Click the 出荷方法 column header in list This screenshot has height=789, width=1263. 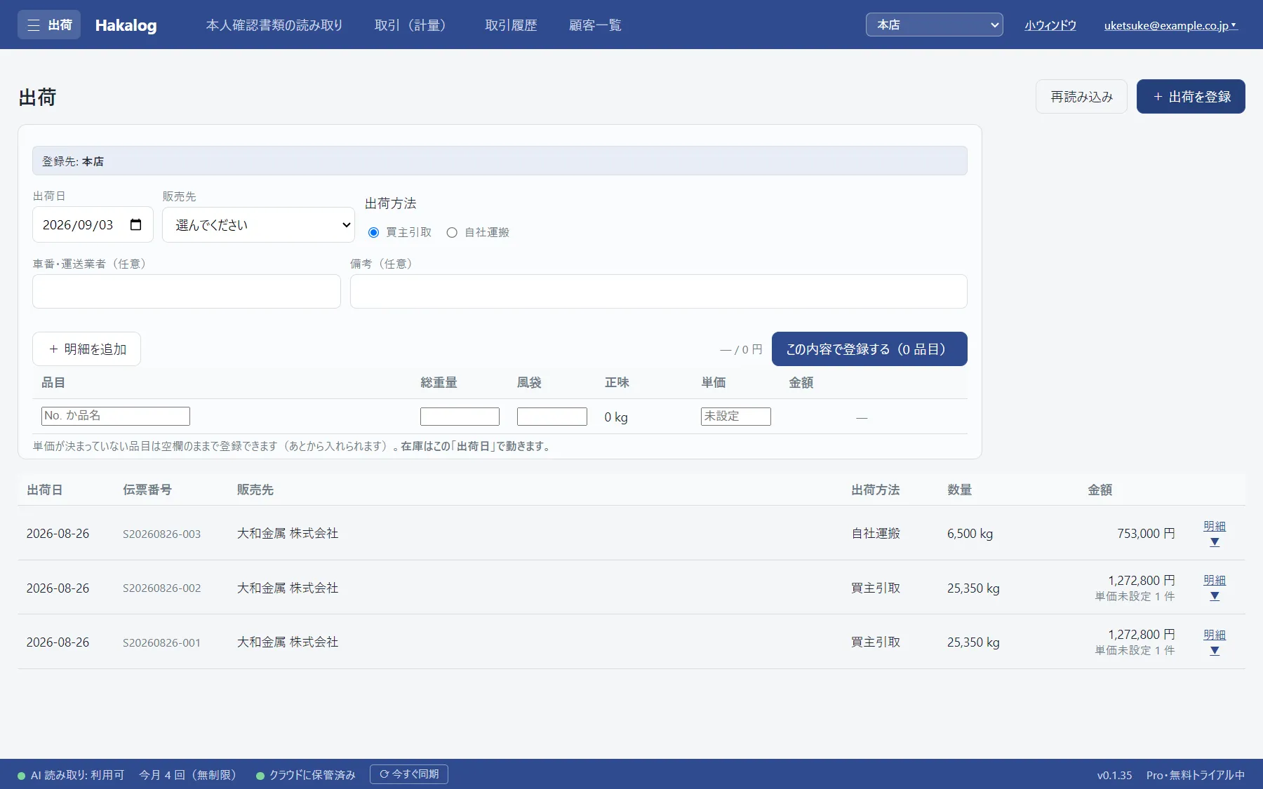876,490
